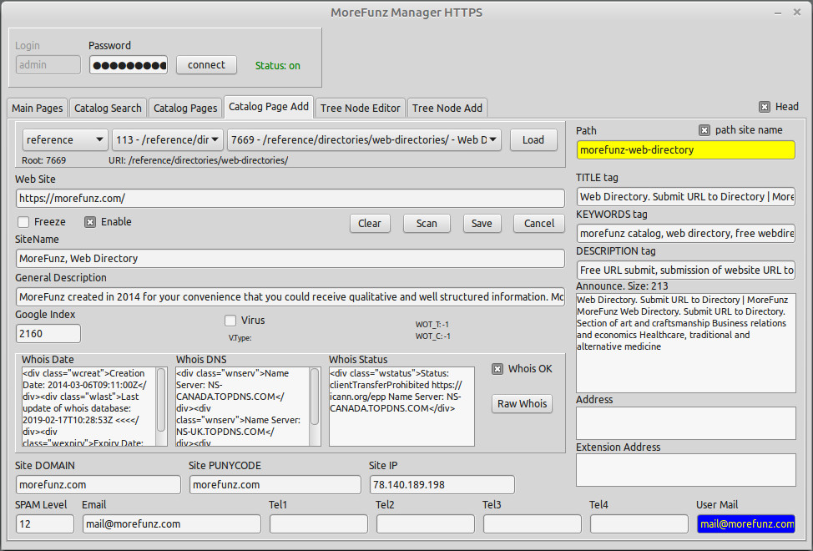This screenshot has height=551, width=813.
Task: Start a site Scan
Action: coord(427,224)
